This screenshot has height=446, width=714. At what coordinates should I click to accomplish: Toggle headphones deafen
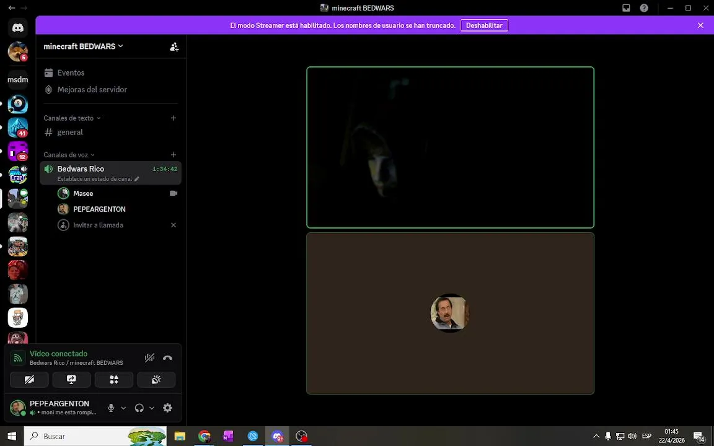pyautogui.click(x=139, y=408)
